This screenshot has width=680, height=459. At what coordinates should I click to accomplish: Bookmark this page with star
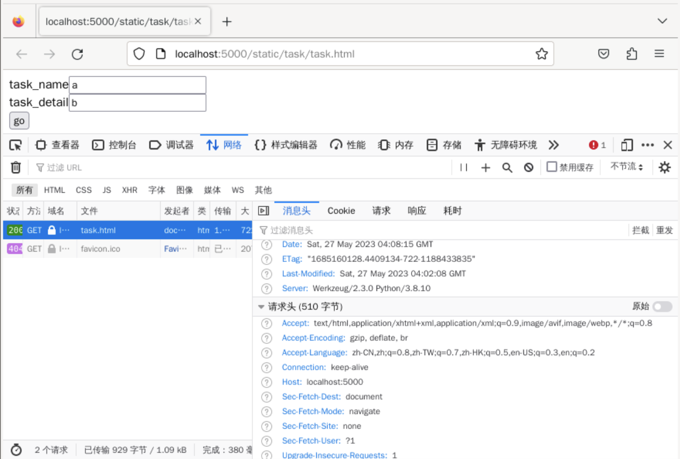coord(541,54)
